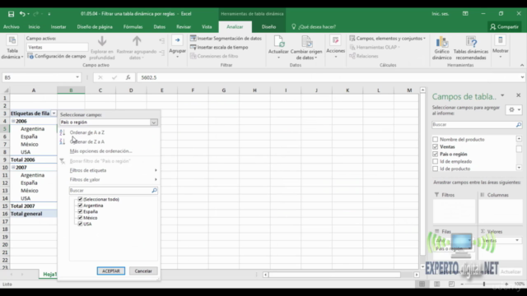Image resolution: width=527 pixels, height=296 pixels.
Task: Open the Name Box dropdown arrow
Action: [x=77, y=77]
